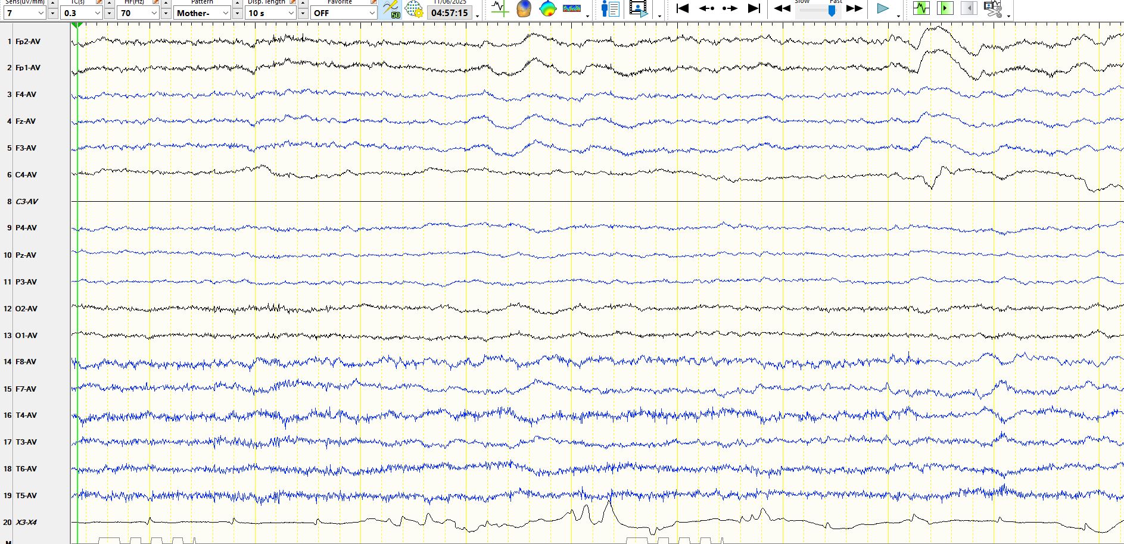Toggle the 50 Hz notch filter icon
Image resolution: width=1124 pixels, height=544 pixels.
point(391,9)
